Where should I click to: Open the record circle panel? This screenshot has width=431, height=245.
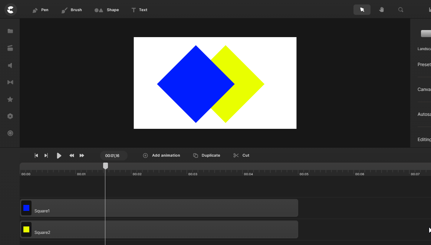(10, 133)
